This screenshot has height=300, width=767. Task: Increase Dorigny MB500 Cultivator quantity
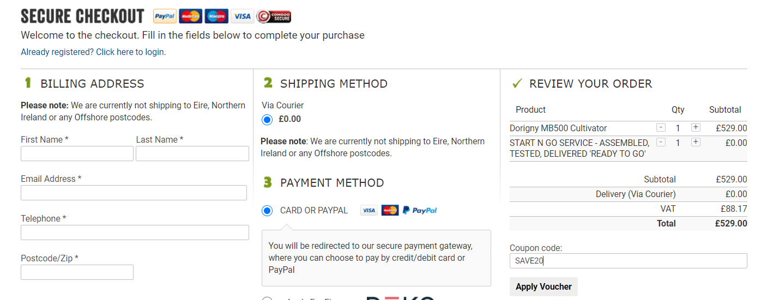(x=696, y=127)
